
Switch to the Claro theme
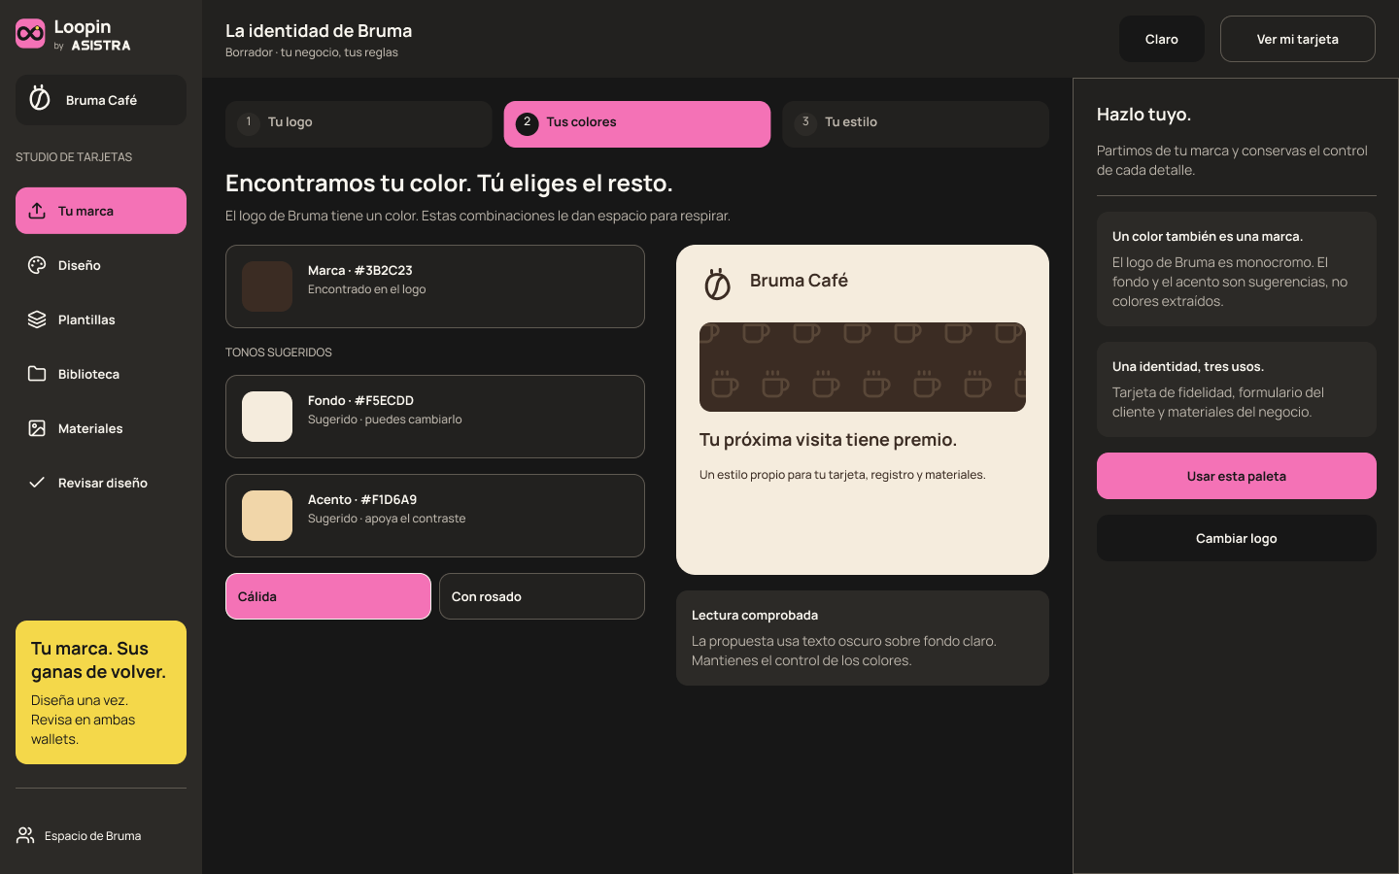(x=1162, y=39)
